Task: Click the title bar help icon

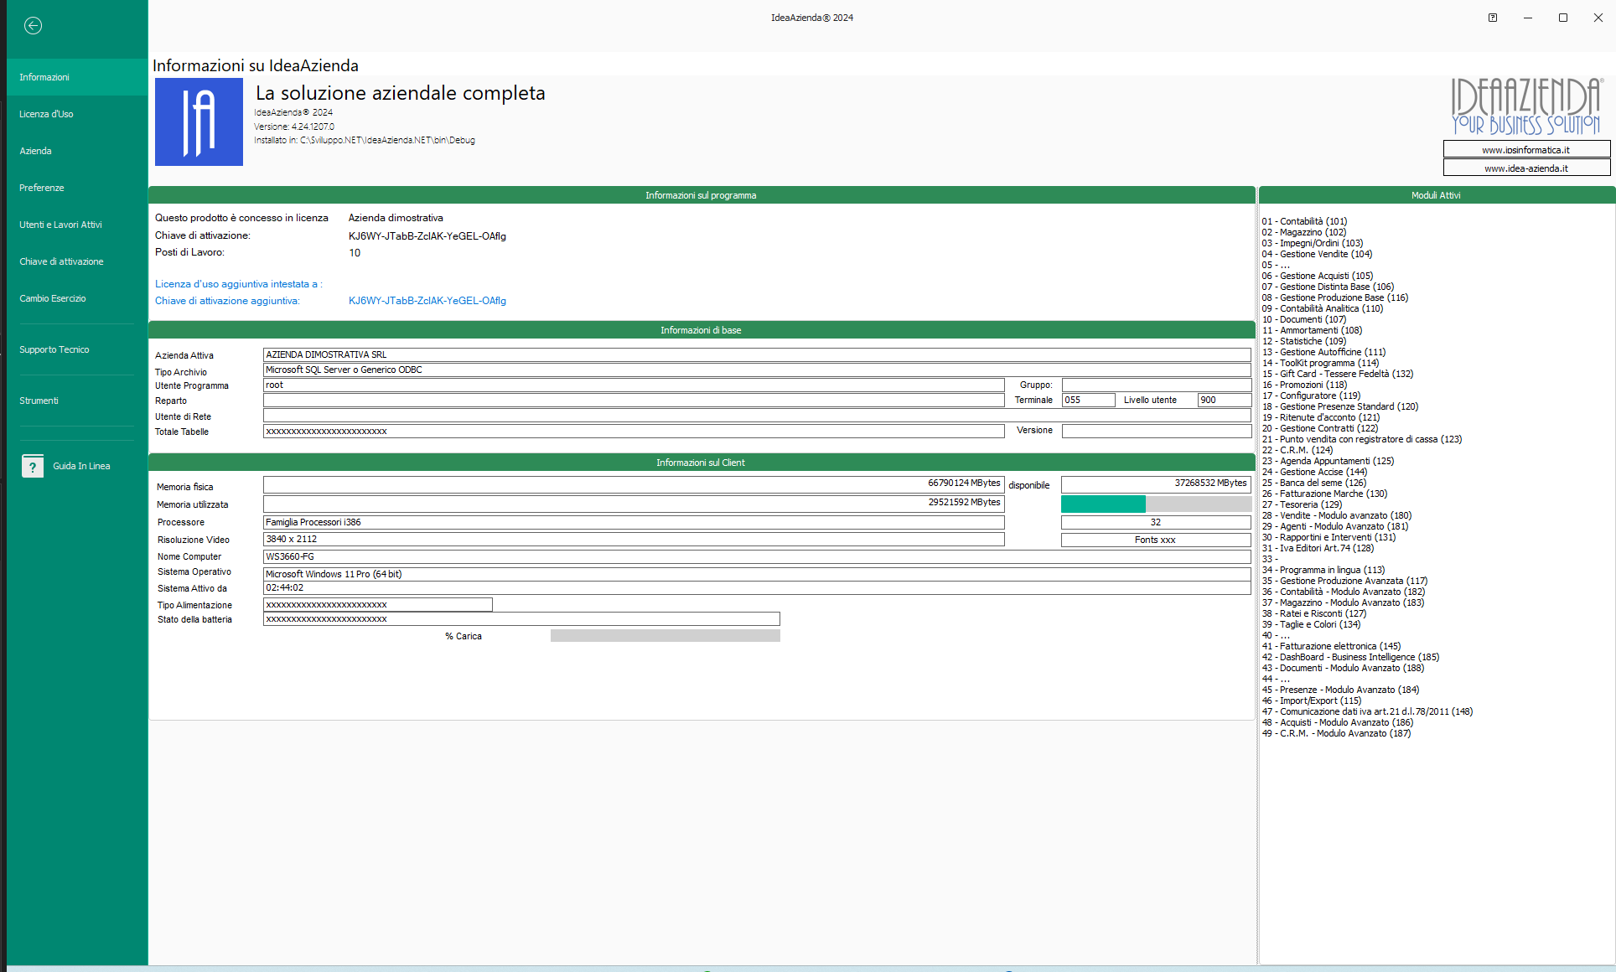Action: [x=1493, y=18]
